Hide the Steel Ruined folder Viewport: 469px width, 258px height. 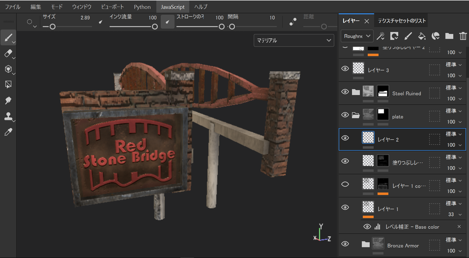[x=345, y=92]
